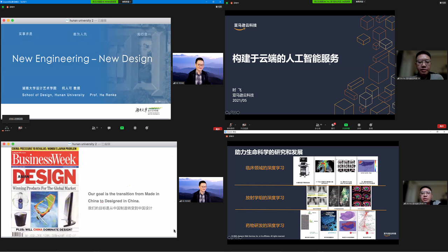Click Zoom会议参会者ID: 567871 window title
Viewport: 448px width, 252px height.
point(14,2)
